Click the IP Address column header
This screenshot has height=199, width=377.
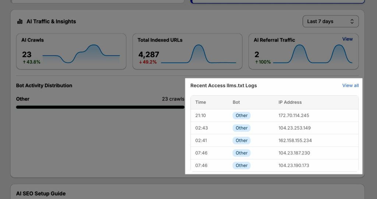(290, 102)
